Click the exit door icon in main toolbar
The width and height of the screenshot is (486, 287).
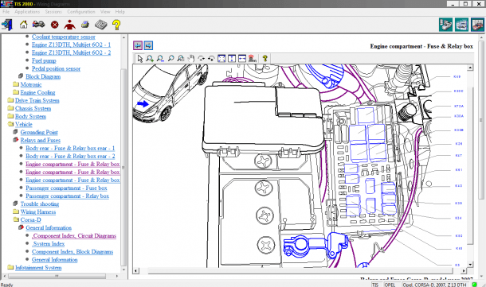(7, 25)
